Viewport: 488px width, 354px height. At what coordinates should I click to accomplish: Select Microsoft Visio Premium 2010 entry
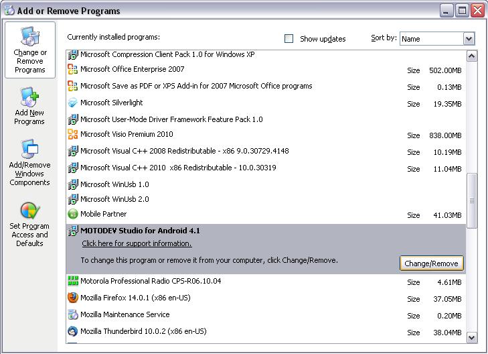tap(266, 134)
